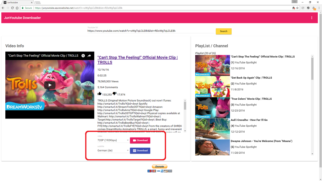Go back using the browser back arrow
This screenshot has height=181, width=322.
click(3, 8)
